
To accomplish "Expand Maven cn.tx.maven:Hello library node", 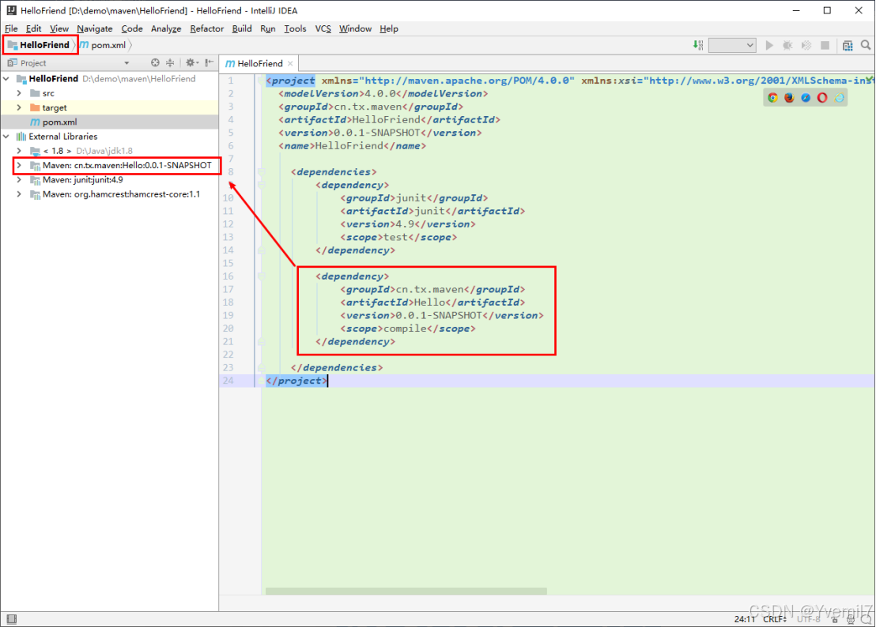I will (x=19, y=165).
